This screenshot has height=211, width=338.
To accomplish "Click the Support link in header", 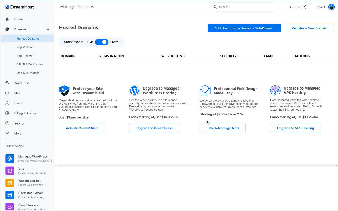I will 295,7.
